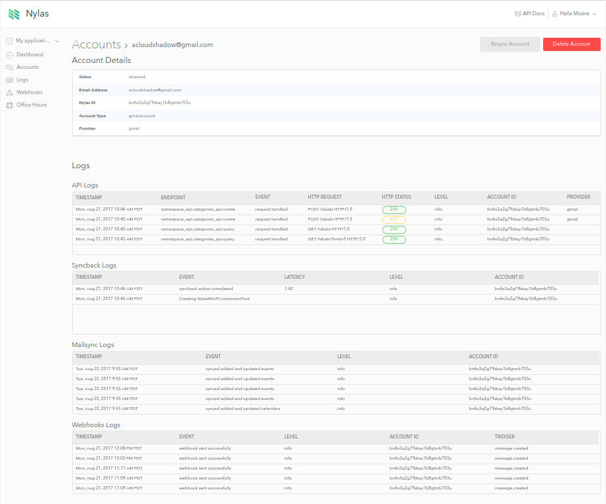Screen dimensions: 606x504
Task: Click the Account Details section heading
Action: [101, 60]
